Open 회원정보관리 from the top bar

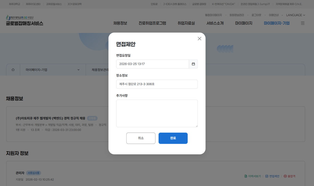coord(237,15)
